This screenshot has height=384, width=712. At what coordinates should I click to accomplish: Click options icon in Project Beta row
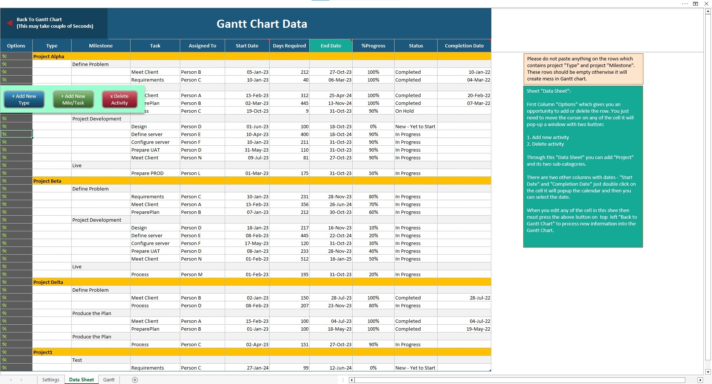(4, 181)
